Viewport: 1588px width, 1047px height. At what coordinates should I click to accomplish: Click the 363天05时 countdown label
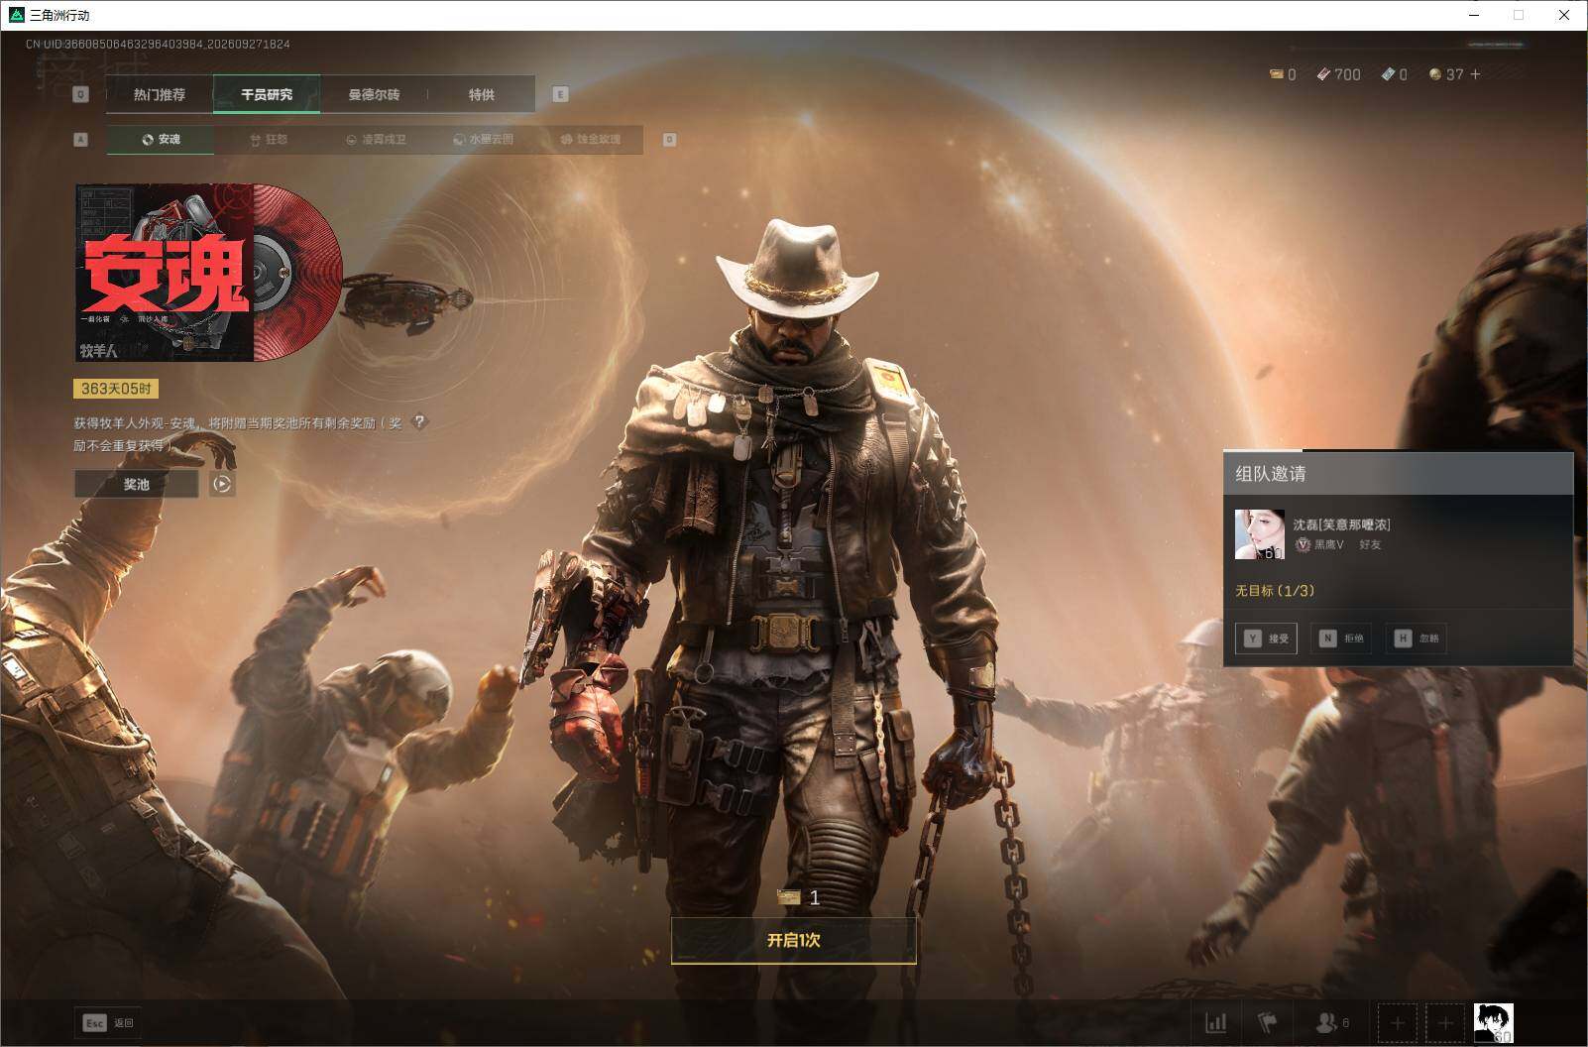click(x=116, y=389)
